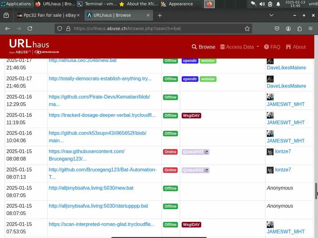Expand the list all tabs chevron
Viewport: 318px width, 238px height.
tap(271, 15)
